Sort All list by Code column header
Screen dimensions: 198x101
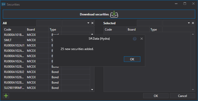click(x=14, y=29)
